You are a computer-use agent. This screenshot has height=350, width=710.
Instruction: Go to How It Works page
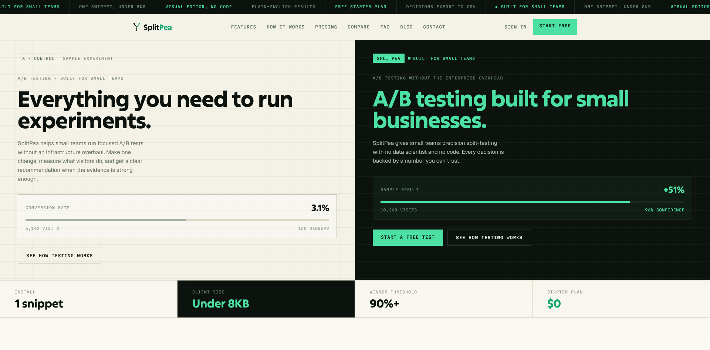[x=285, y=27]
